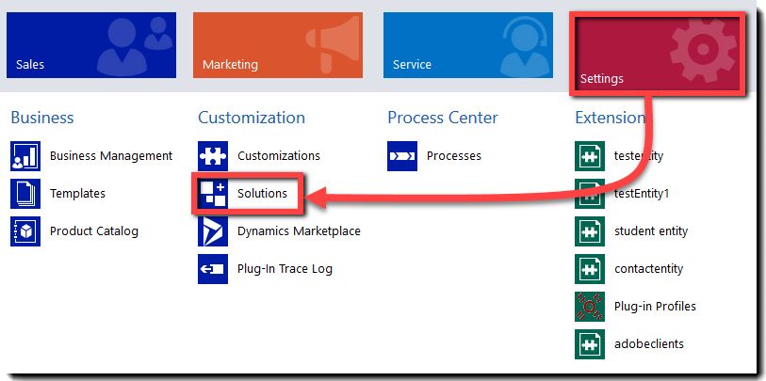Click the adobeclients green entity icon
This screenshot has height=381, width=766.
[590, 344]
